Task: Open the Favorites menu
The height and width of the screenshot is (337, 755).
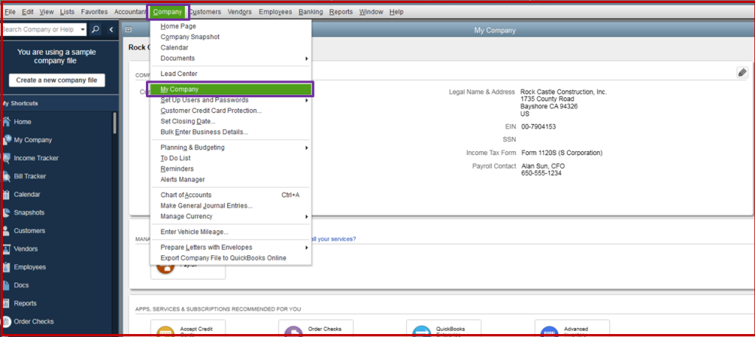Action: (94, 12)
